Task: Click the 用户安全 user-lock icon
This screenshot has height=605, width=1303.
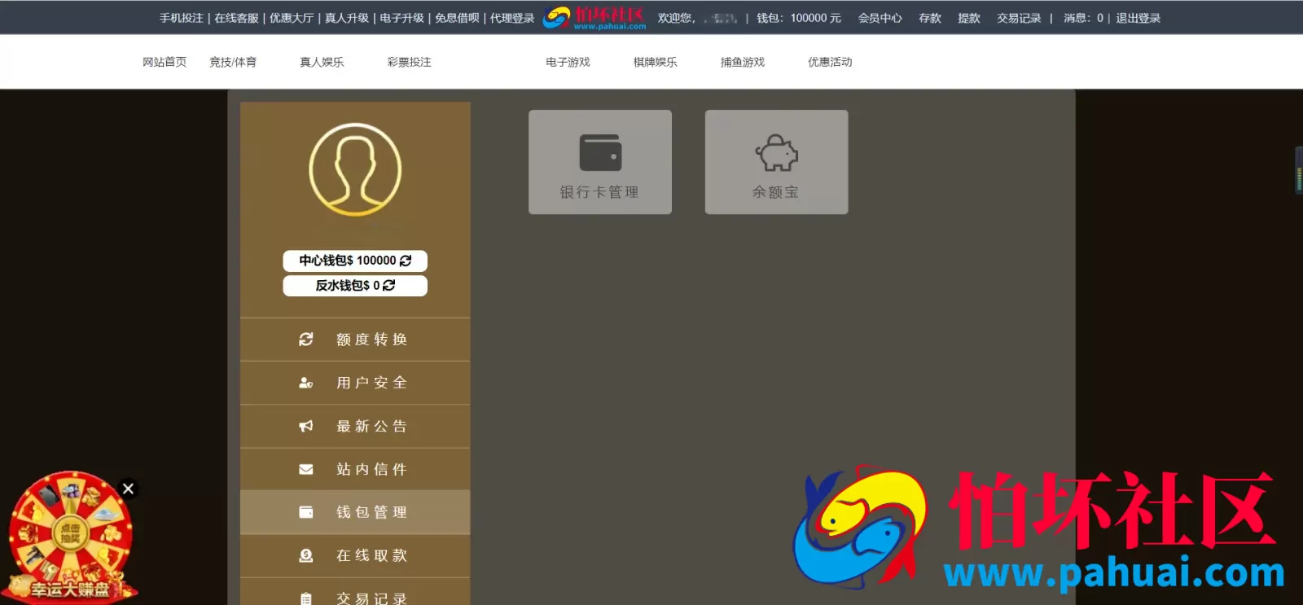Action: (x=306, y=383)
